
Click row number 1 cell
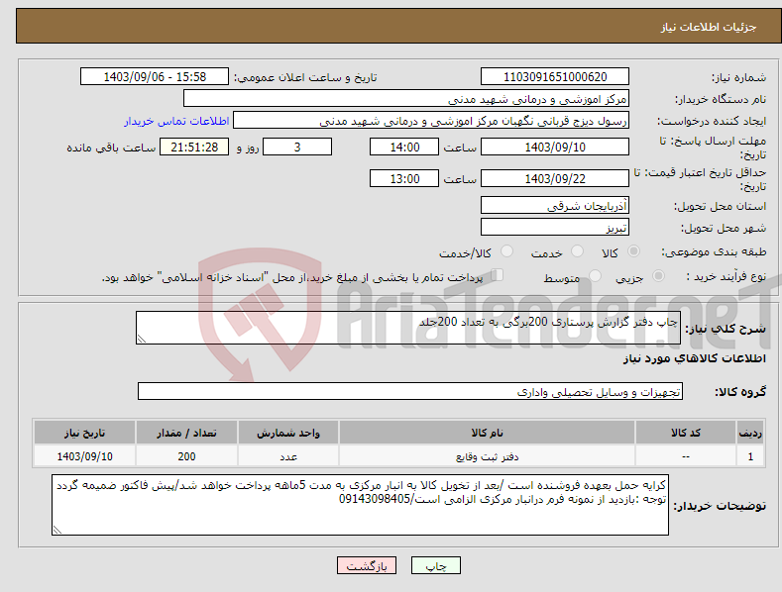(x=750, y=456)
